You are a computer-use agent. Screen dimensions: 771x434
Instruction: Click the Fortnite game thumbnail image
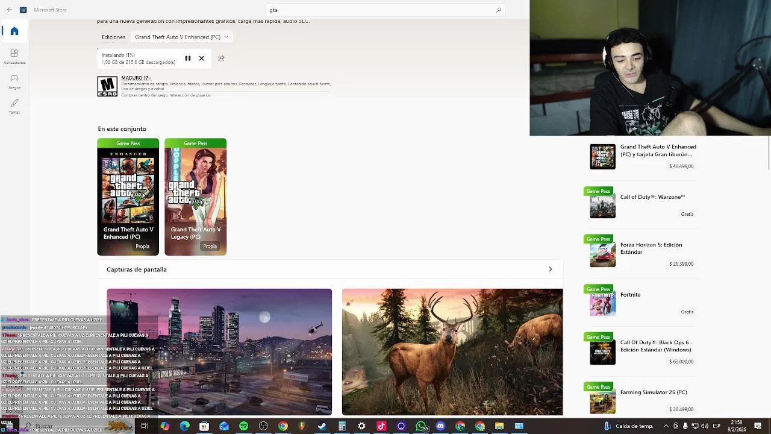(x=602, y=303)
